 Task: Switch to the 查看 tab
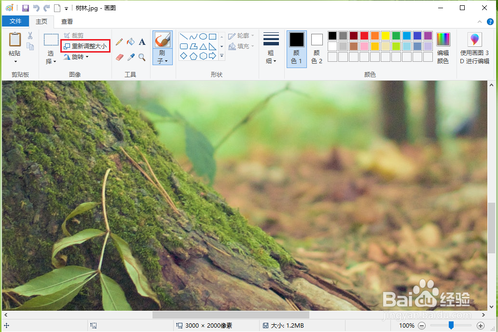pyautogui.click(x=67, y=21)
